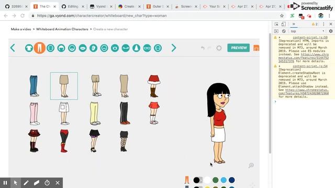Go to next category set with right arrow
Image resolution: width=335 pixels, height=188 pixels.
(174, 48)
